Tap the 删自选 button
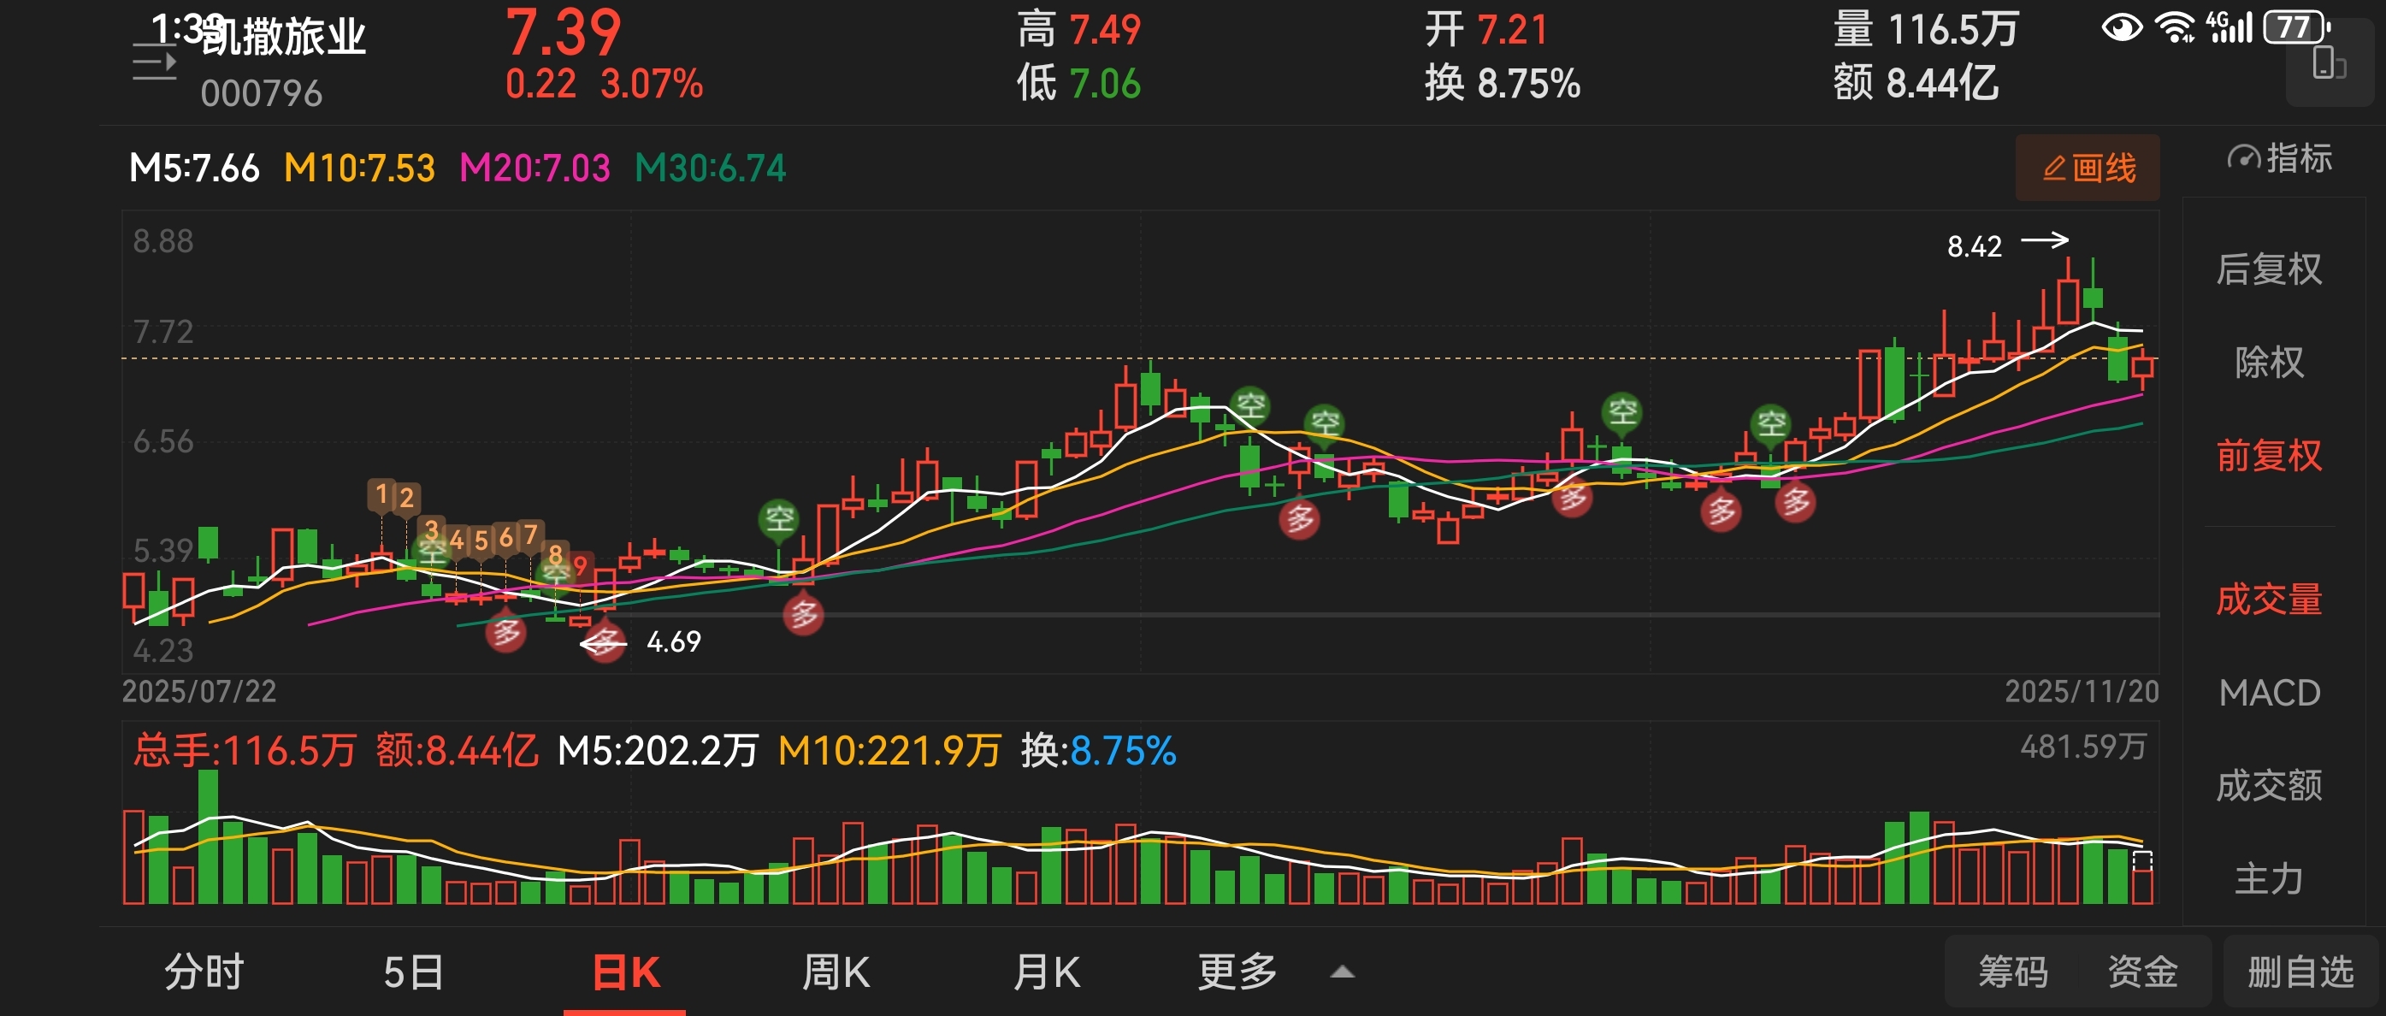2386x1016 pixels. (x=2300, y=972)
